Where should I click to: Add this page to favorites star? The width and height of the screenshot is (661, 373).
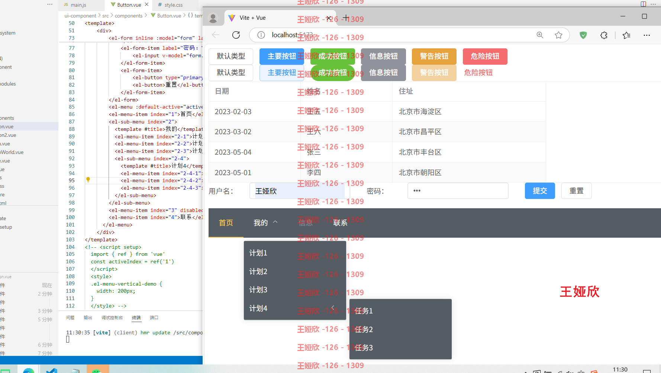pos(558,35)
